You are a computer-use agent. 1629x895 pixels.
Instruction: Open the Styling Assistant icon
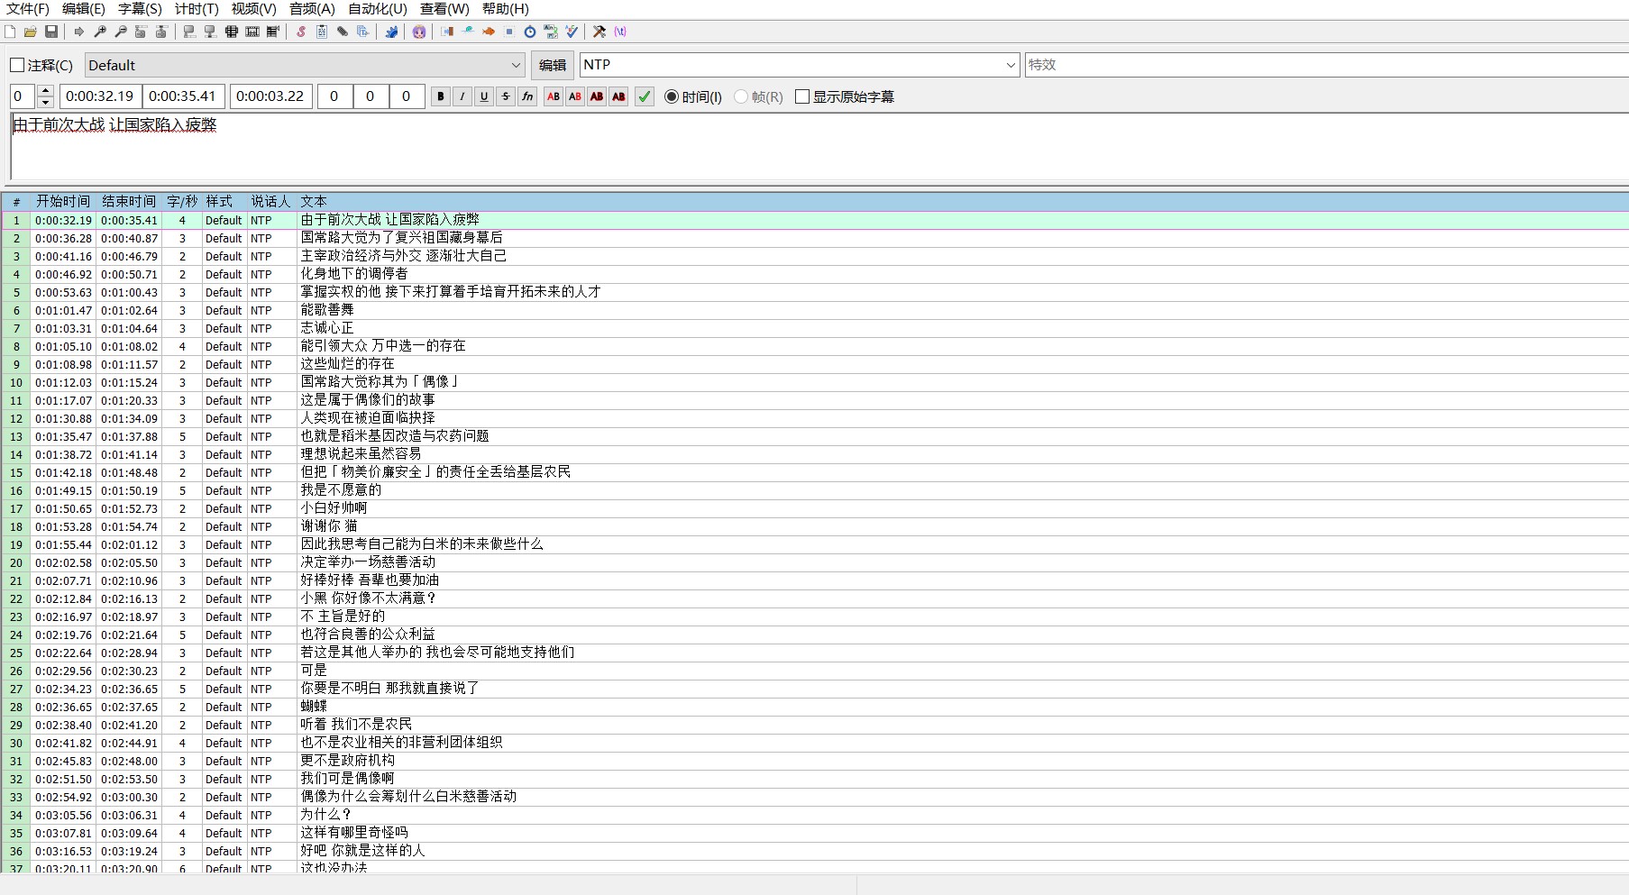point(467,32)
